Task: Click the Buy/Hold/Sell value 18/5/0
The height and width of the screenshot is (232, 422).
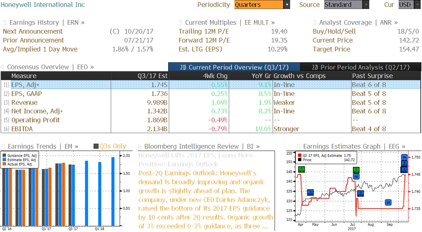Action: tap(408, 31)
